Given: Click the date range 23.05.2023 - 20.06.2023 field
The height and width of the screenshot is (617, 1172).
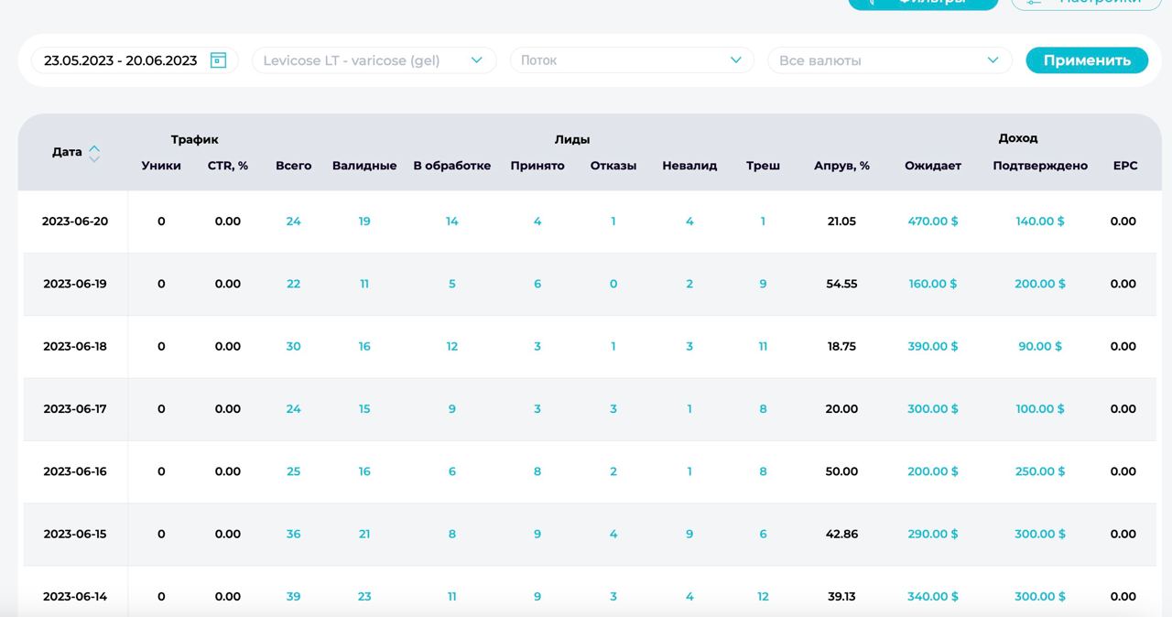Looking at the screenshot, I should tap(135, 60).
